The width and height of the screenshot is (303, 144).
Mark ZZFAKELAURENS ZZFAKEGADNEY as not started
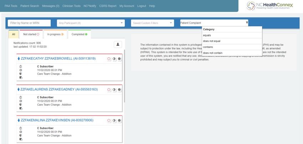(109, 90)
